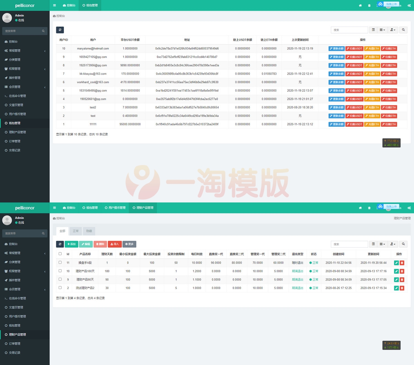The width and height of the screenshot is (414, 365).
Task: Click the red trash icon for 测试理财产品2
Action: point(402,288)
